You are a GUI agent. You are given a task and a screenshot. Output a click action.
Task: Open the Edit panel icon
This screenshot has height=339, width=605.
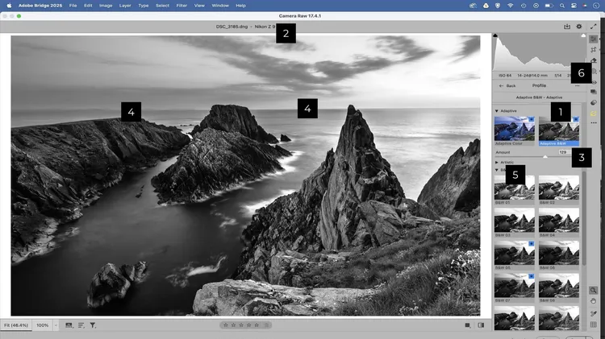point(594,39)
